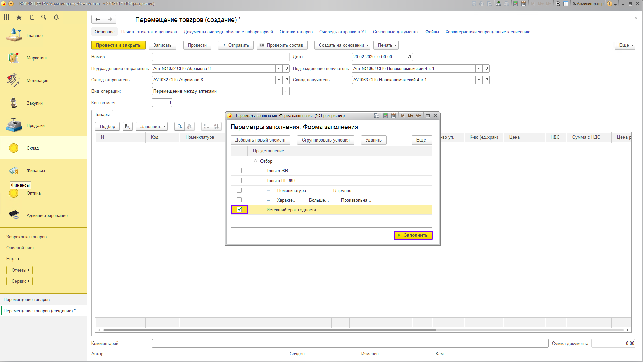Click Провести и закрыть button
Viewport: 643px width, 362px height.
pyautogui.click(x=118, y=45)
